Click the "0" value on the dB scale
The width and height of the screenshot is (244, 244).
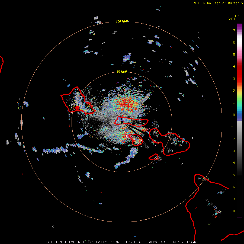(x=234, y=115)
